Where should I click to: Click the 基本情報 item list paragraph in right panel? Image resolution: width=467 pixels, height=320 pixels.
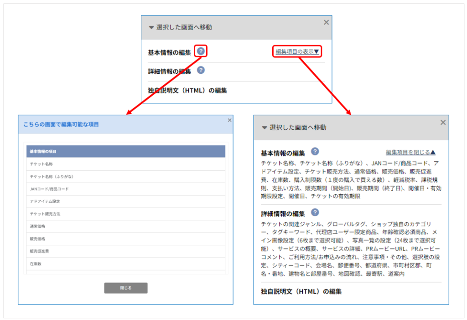click(351, 180)
